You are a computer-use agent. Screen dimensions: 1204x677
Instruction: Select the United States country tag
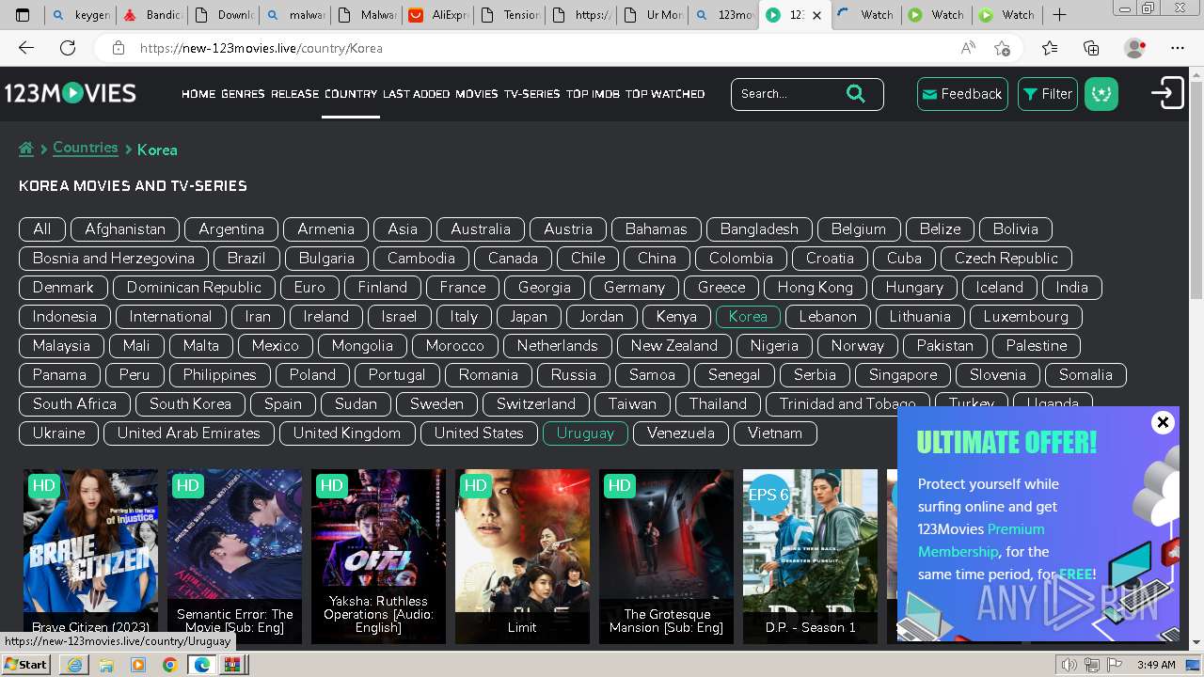click(479, 433)
